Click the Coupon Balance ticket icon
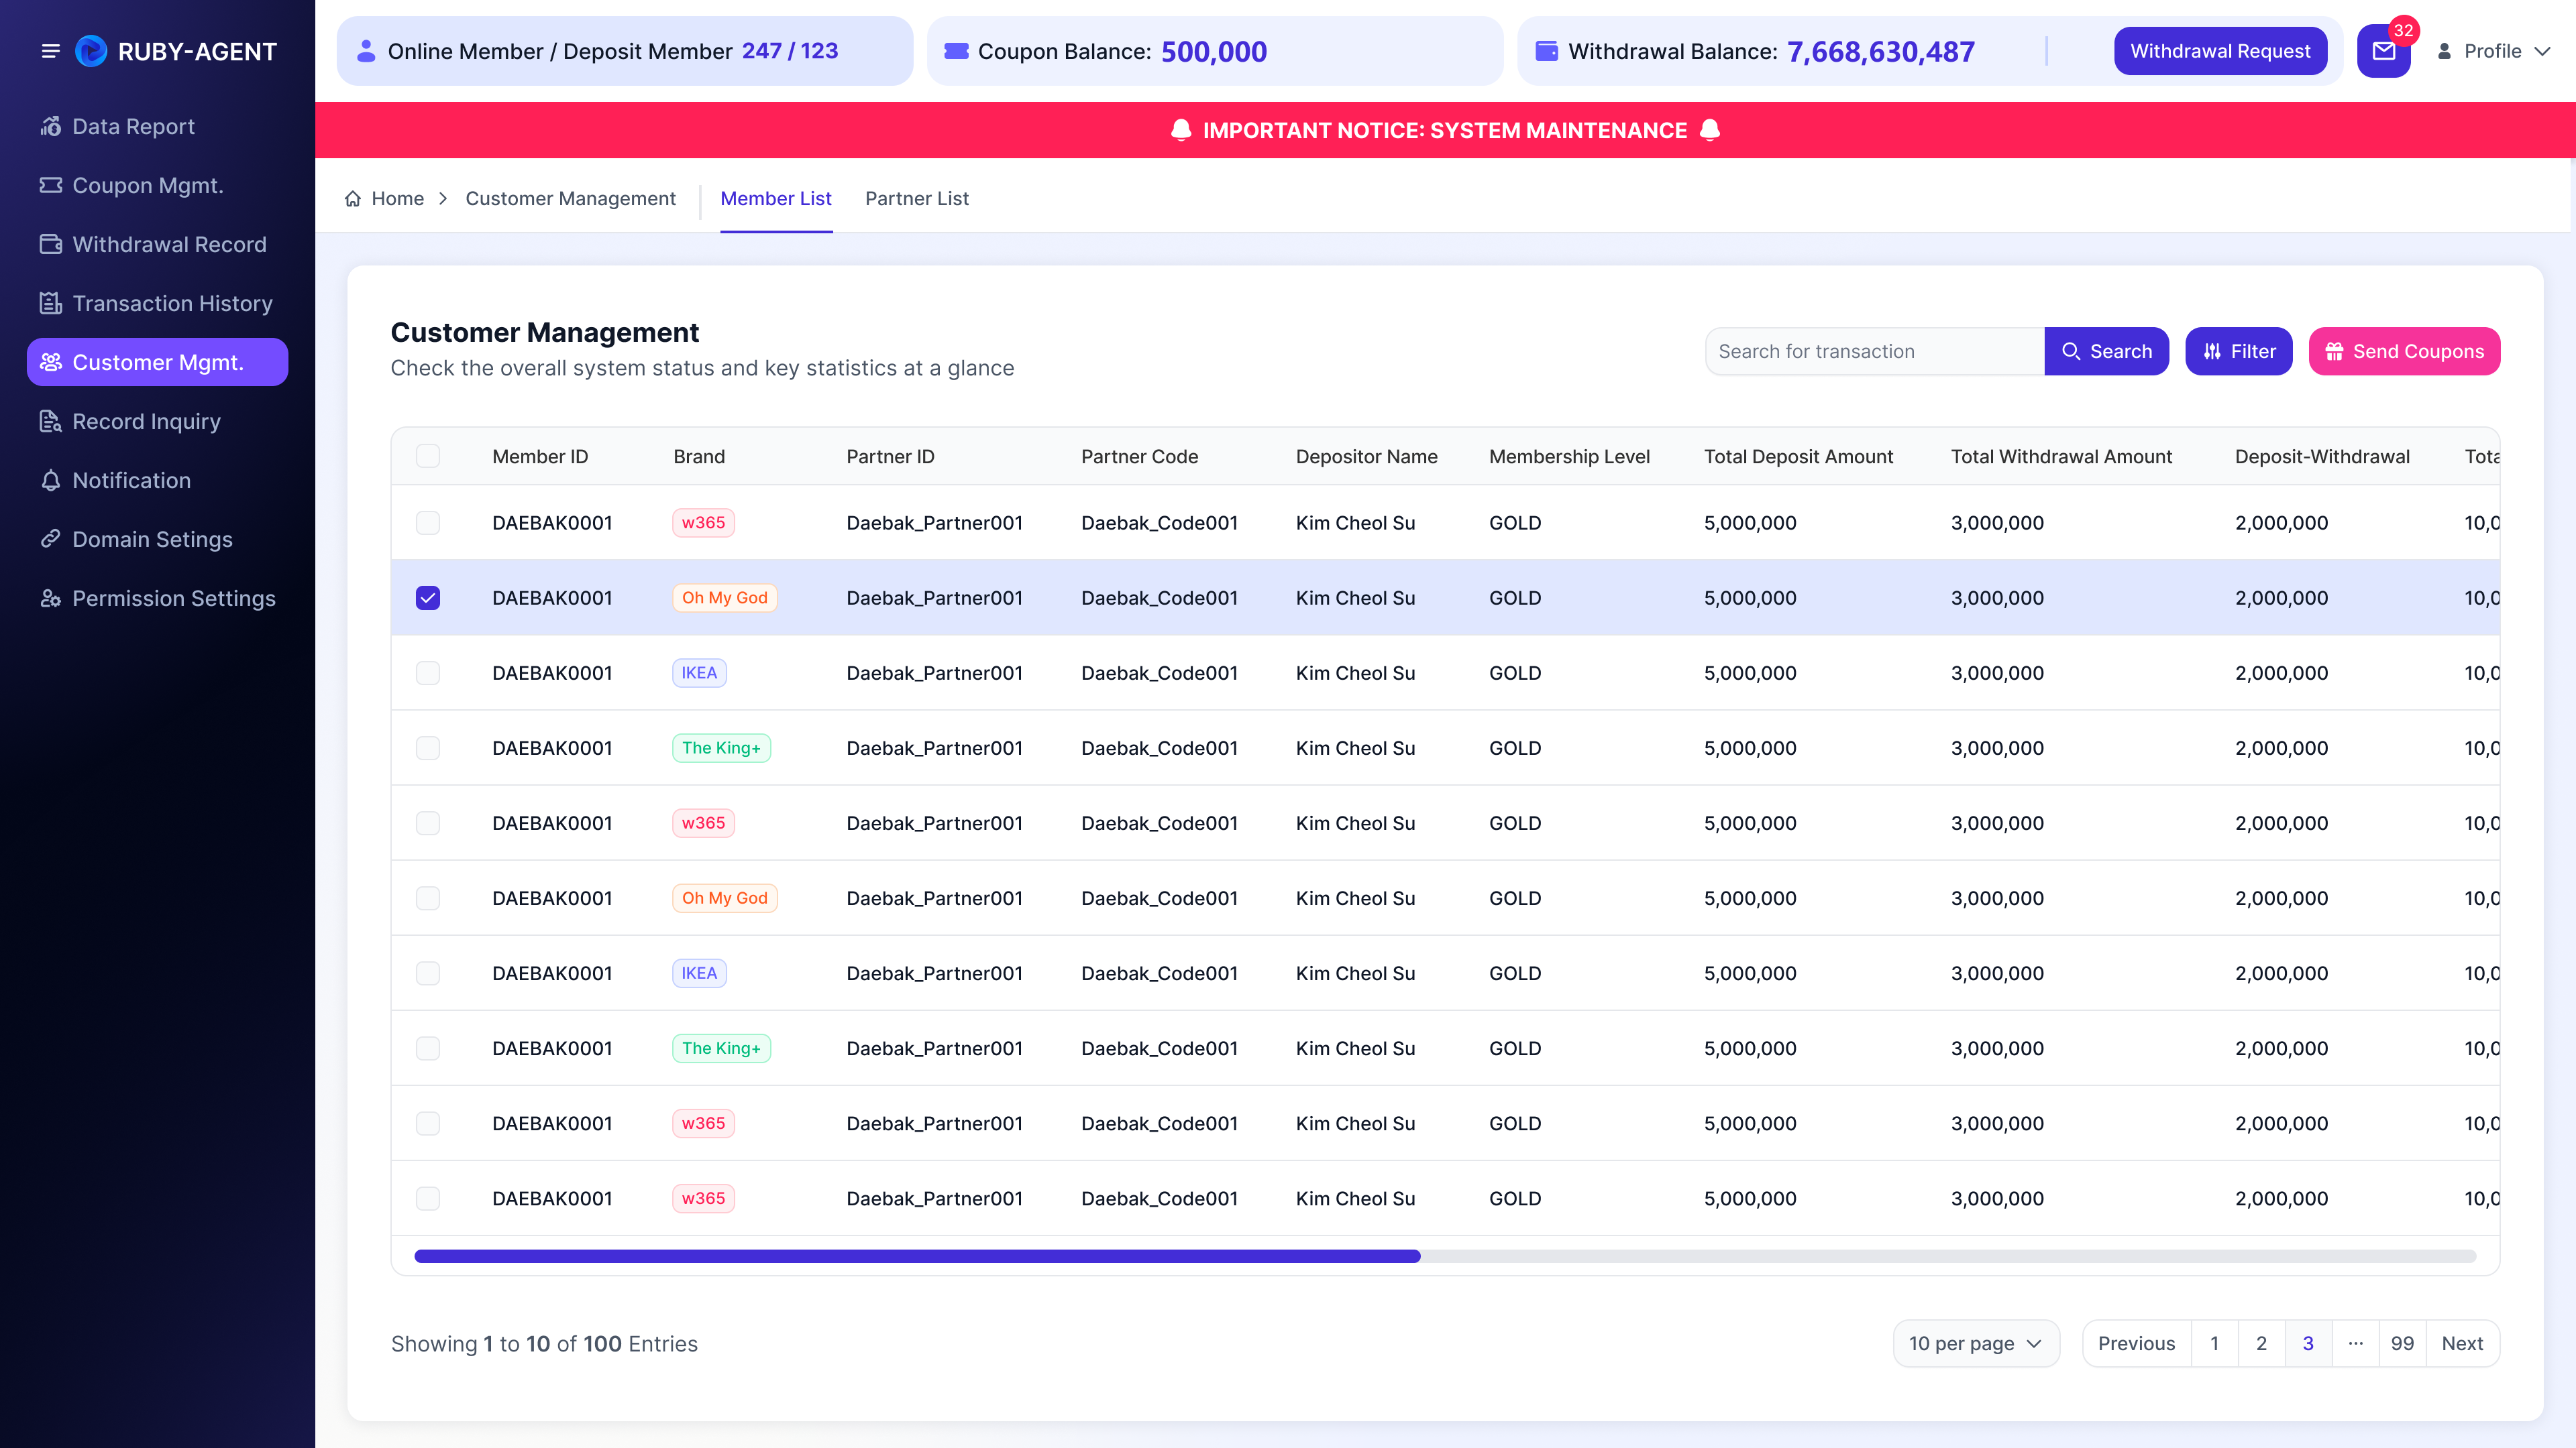The height and width of the screenshot is (1448, 2576). 956,51
